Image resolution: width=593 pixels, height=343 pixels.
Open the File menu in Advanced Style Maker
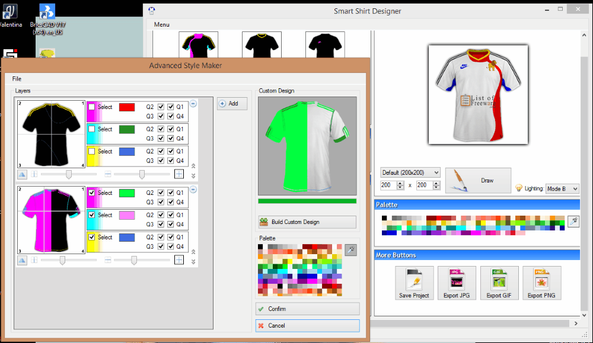pos(17,79)
